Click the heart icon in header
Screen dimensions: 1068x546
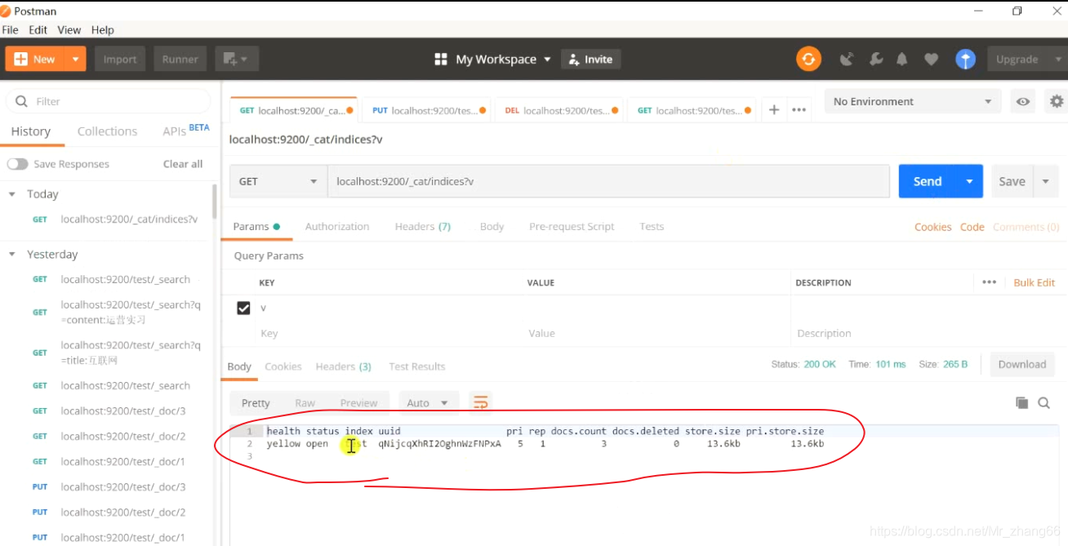(931, 59)
